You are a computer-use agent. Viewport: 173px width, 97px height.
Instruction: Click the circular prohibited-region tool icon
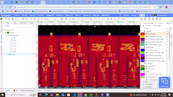pos(91,19)
